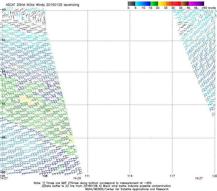Select the orange 25–30 knots color bar segment
The width and height of the screenshot is (217, 191).
(x=169, y=4)
